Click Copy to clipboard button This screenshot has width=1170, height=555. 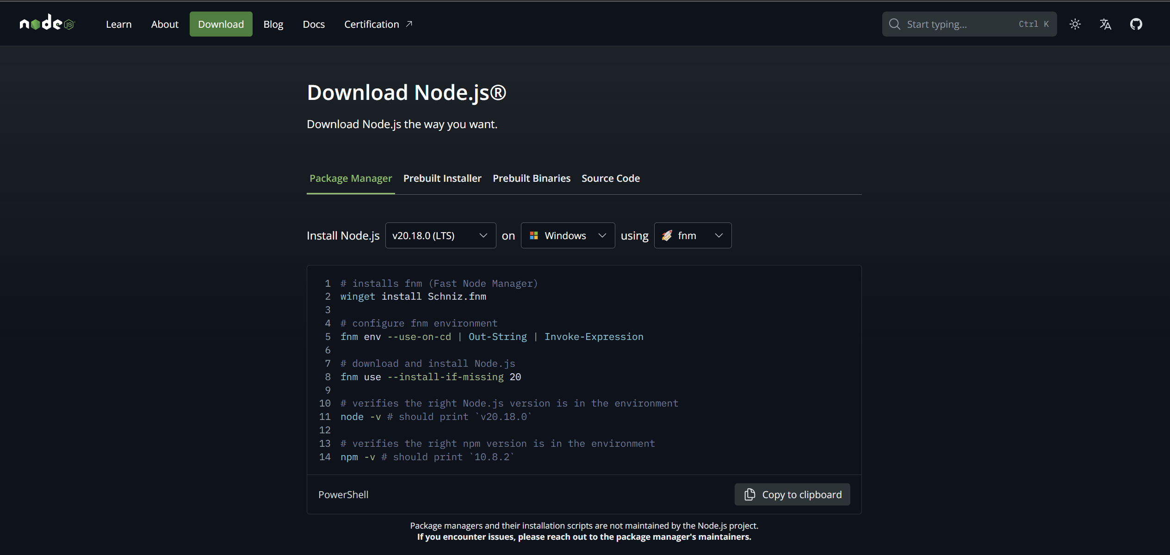coord(792,494)
